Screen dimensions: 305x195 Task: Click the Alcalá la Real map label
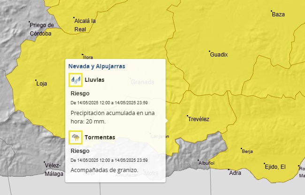(x=85, y=25)
